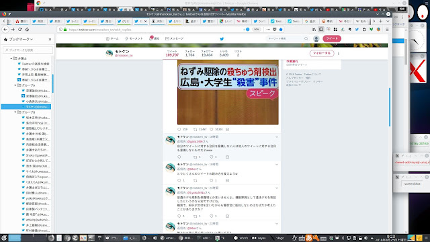The image size is (430, 242).
Task: Collapse the グループB bookmark folder
Action: click(x=15, y=112)
